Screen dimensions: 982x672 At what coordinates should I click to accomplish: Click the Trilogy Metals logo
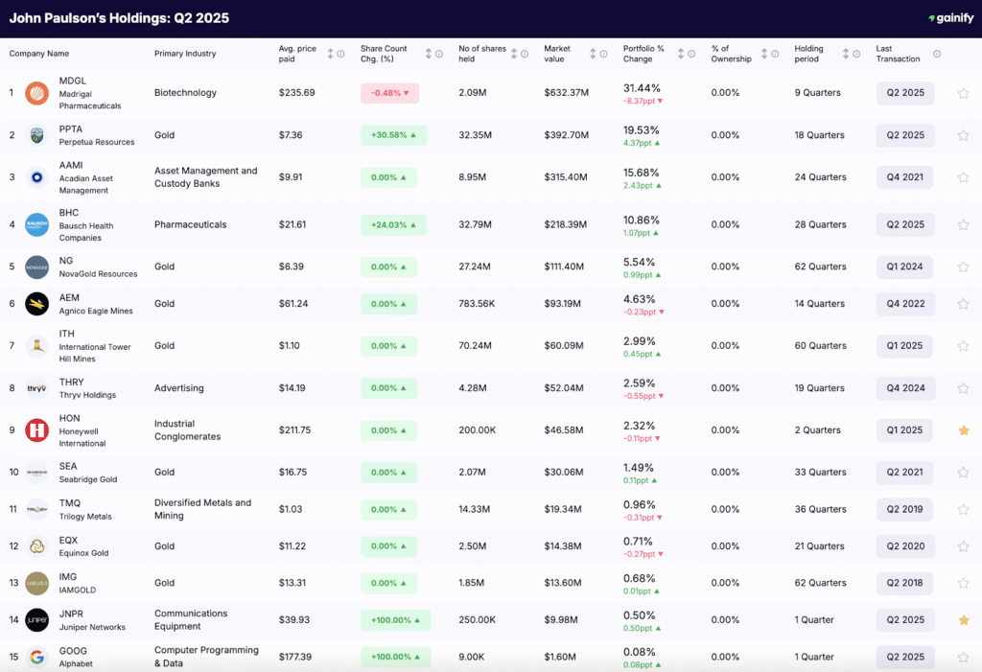tap(37, 509)
